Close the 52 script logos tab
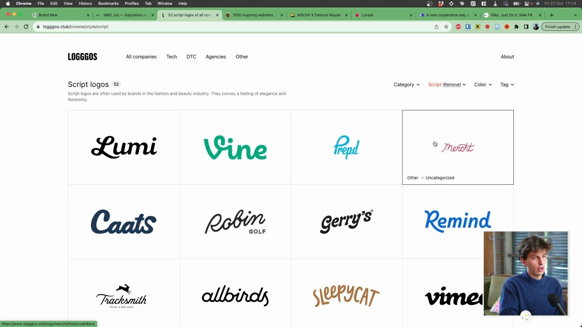Screen dimensions: 582x327 click(x=217, y=15)
